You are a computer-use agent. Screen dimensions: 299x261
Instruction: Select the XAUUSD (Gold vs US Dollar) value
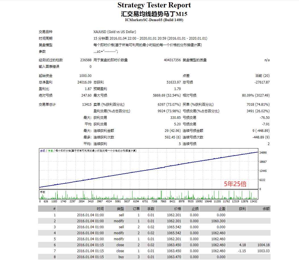click(115, 32)
